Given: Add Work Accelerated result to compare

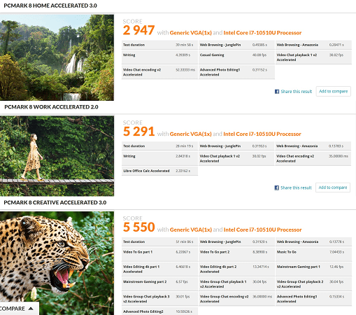Looking at the screenshot, I should (333, 188).
